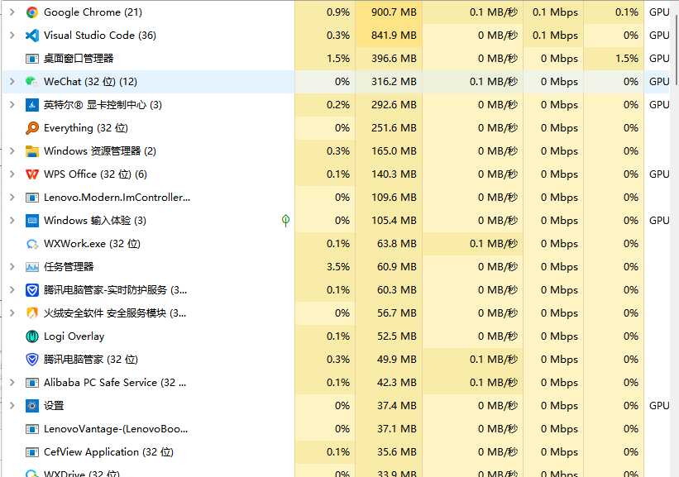Screen dimensions: 679x477
Task: Click the 任务管理器 icon
Action: pos(32,267)
